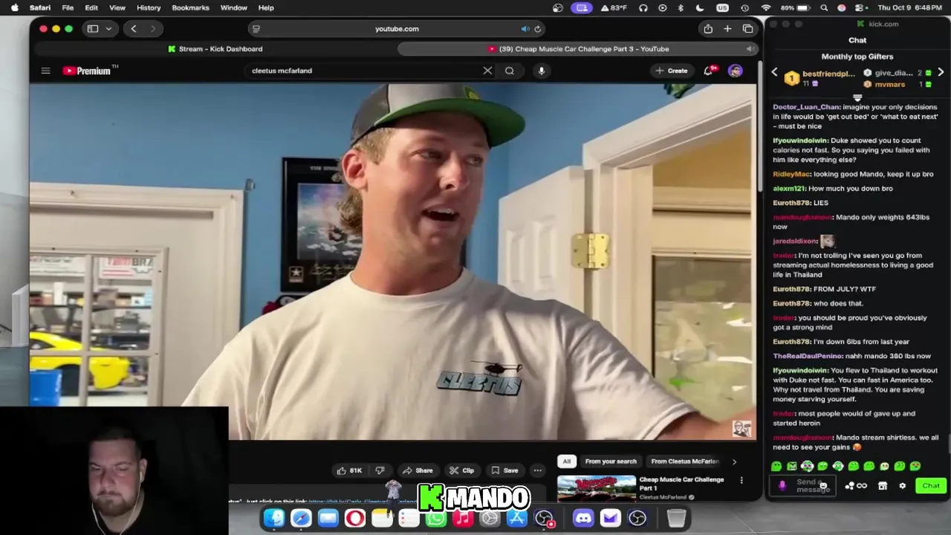This screenshot has width=951, height=535.
Task: Go back in Safari history
Action: [134, 29]
